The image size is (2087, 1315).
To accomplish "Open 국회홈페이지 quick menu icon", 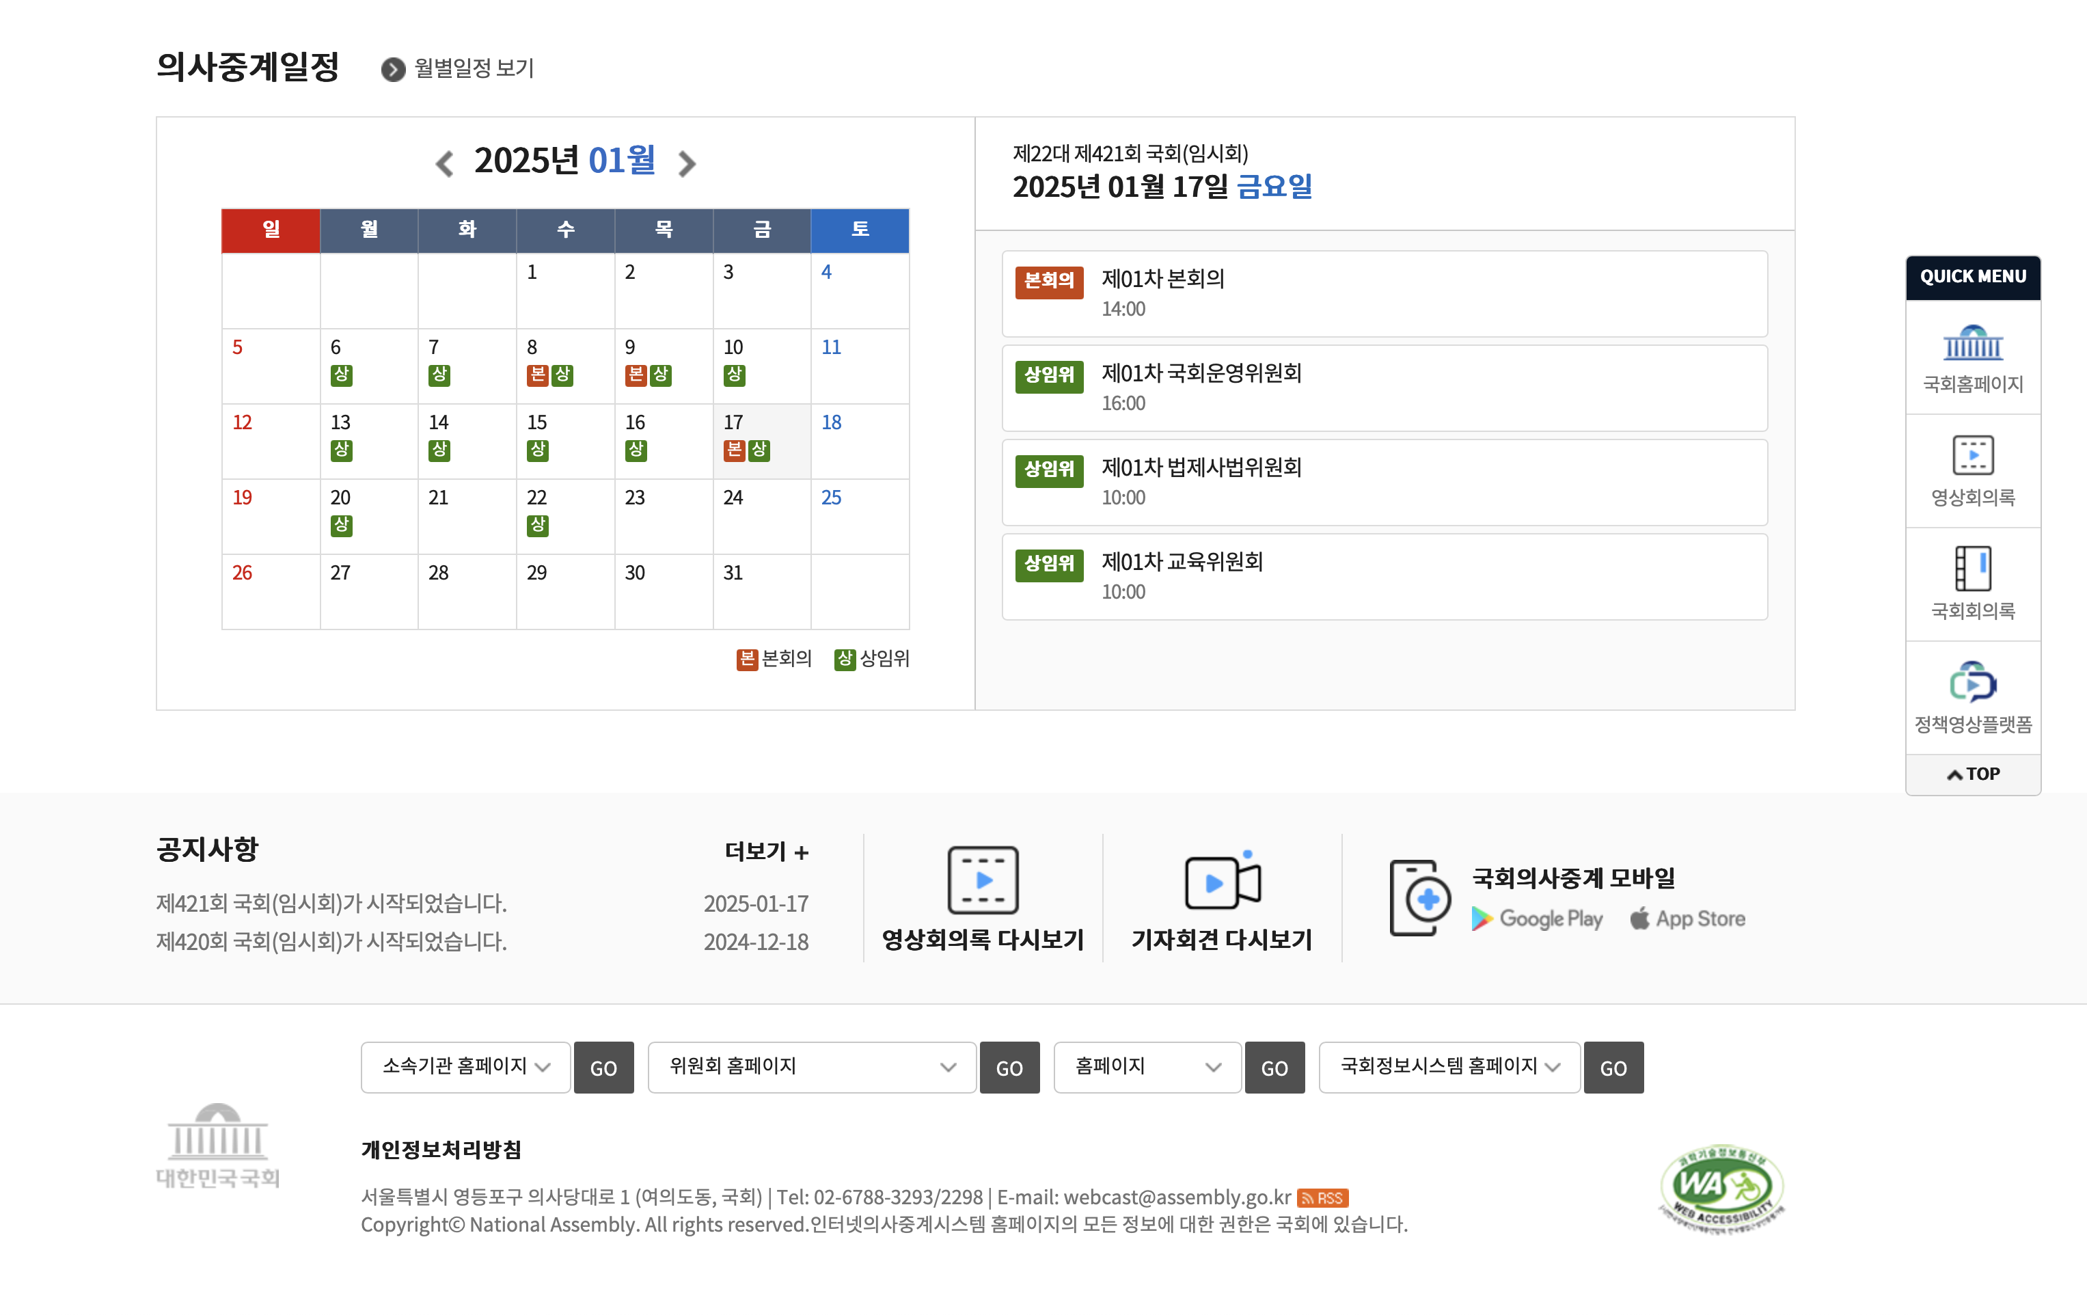I will pos(1972,344).
